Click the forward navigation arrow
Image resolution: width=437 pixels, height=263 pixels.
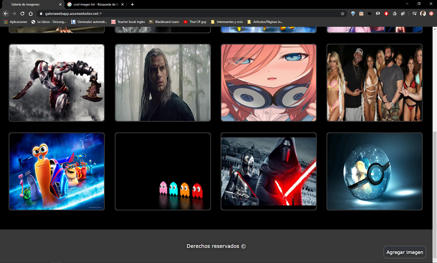[14, 14]
